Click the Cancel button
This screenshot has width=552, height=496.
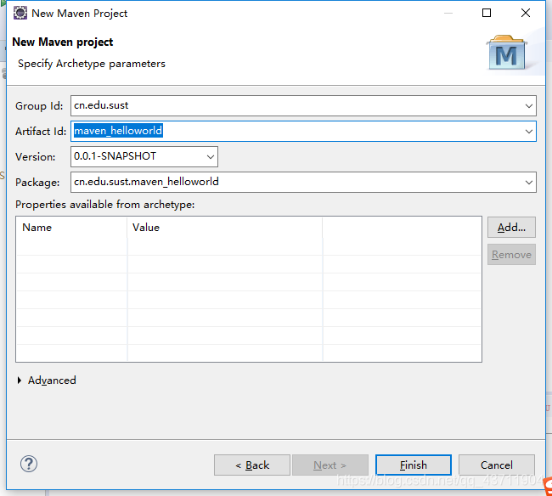click(x=497, y=465)
